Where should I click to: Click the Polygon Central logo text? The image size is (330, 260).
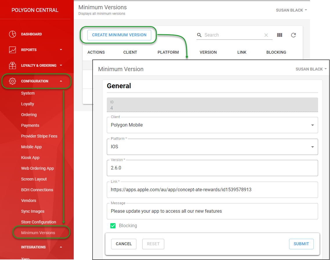35,10
